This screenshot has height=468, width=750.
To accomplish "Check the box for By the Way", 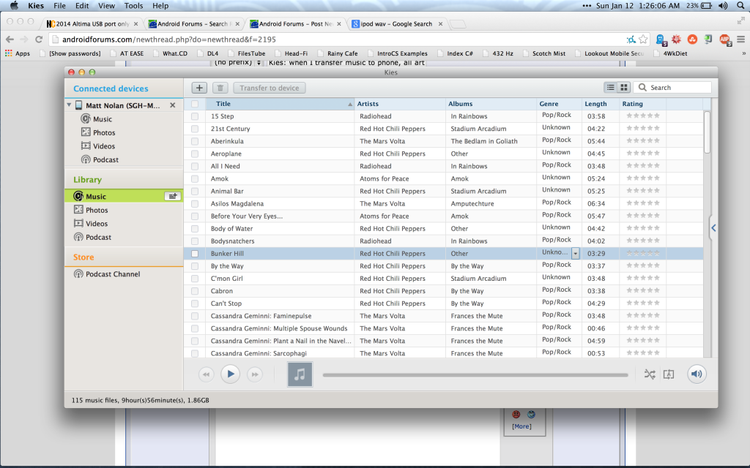I will pos(195,266).
